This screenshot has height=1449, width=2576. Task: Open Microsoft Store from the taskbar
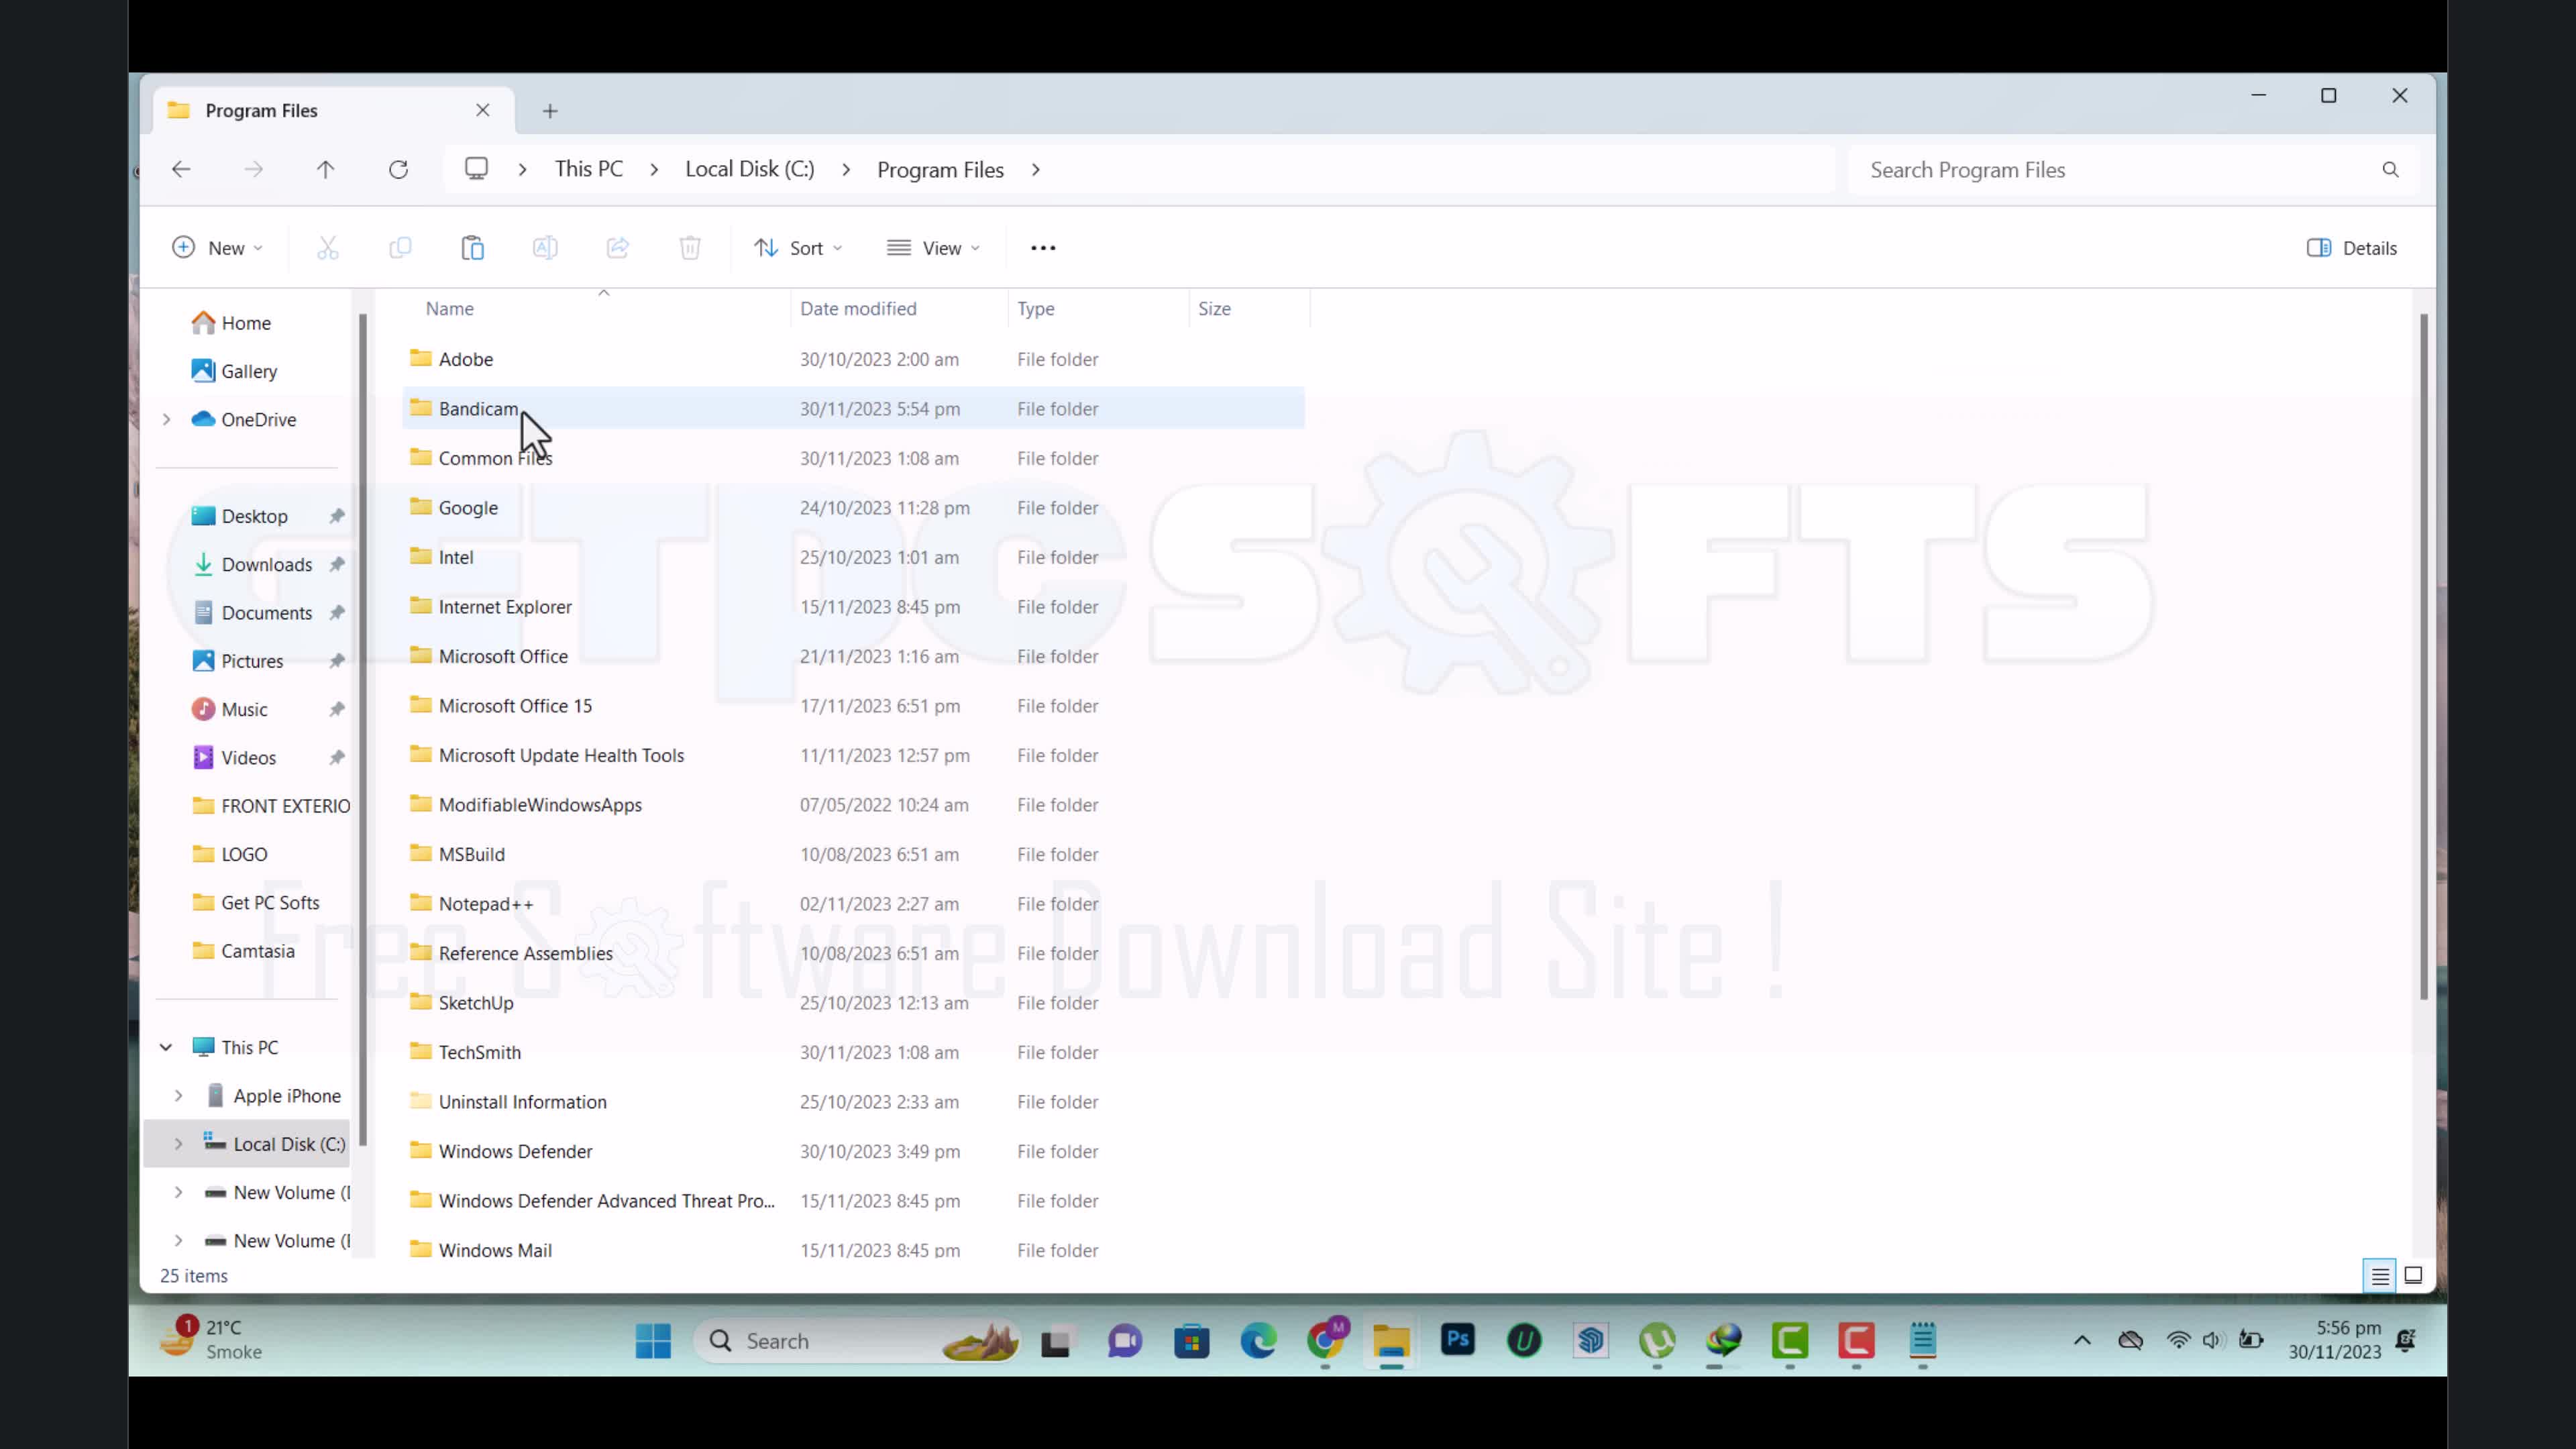click(1192, 1341)
